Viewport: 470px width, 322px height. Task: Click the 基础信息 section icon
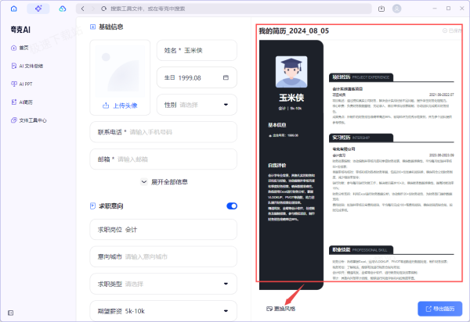92,27
